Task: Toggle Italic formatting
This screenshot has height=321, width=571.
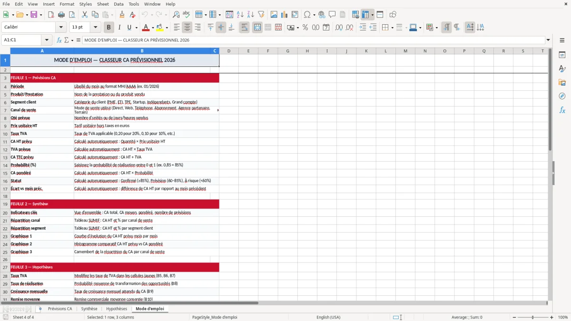Action: coord(119,28)
